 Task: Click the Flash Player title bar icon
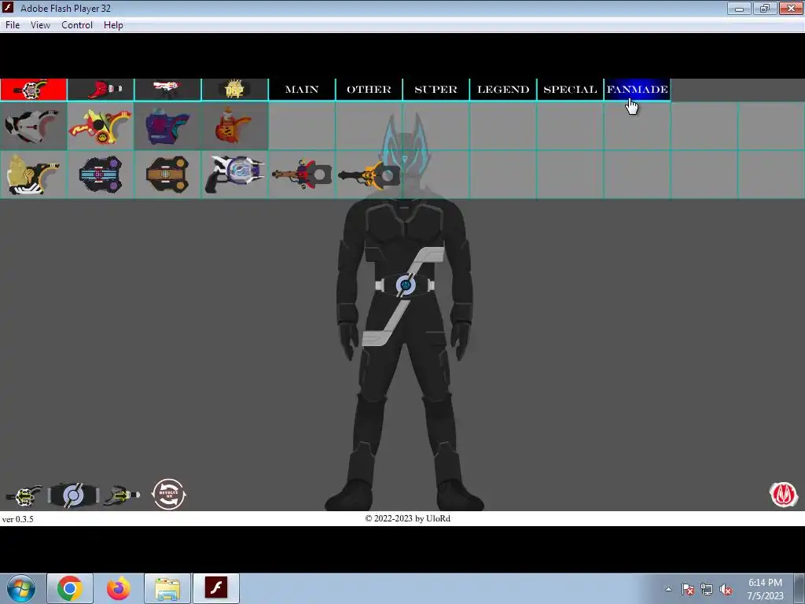click(8, 8)
